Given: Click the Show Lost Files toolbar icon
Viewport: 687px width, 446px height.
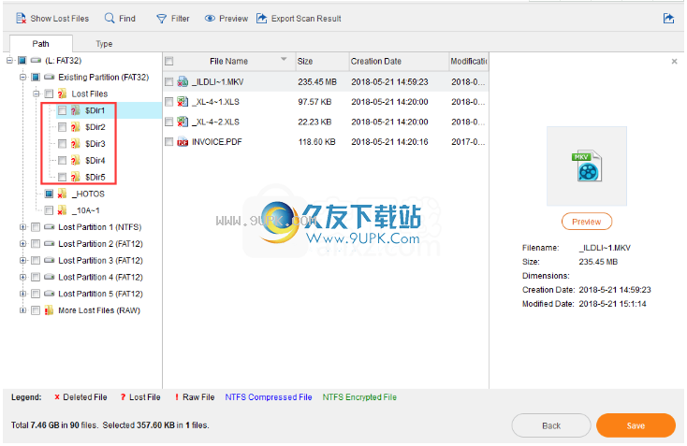Looking at the screenshot, I should pyautogui.click(x=21, y=19).
